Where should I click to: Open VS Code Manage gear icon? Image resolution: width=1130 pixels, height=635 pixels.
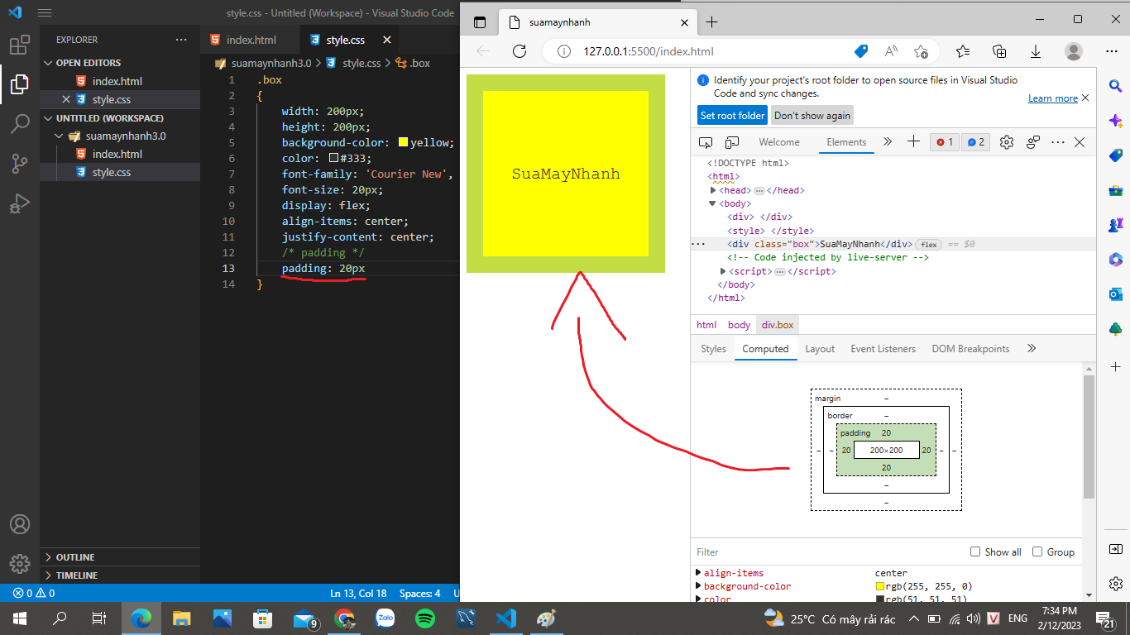20,564
